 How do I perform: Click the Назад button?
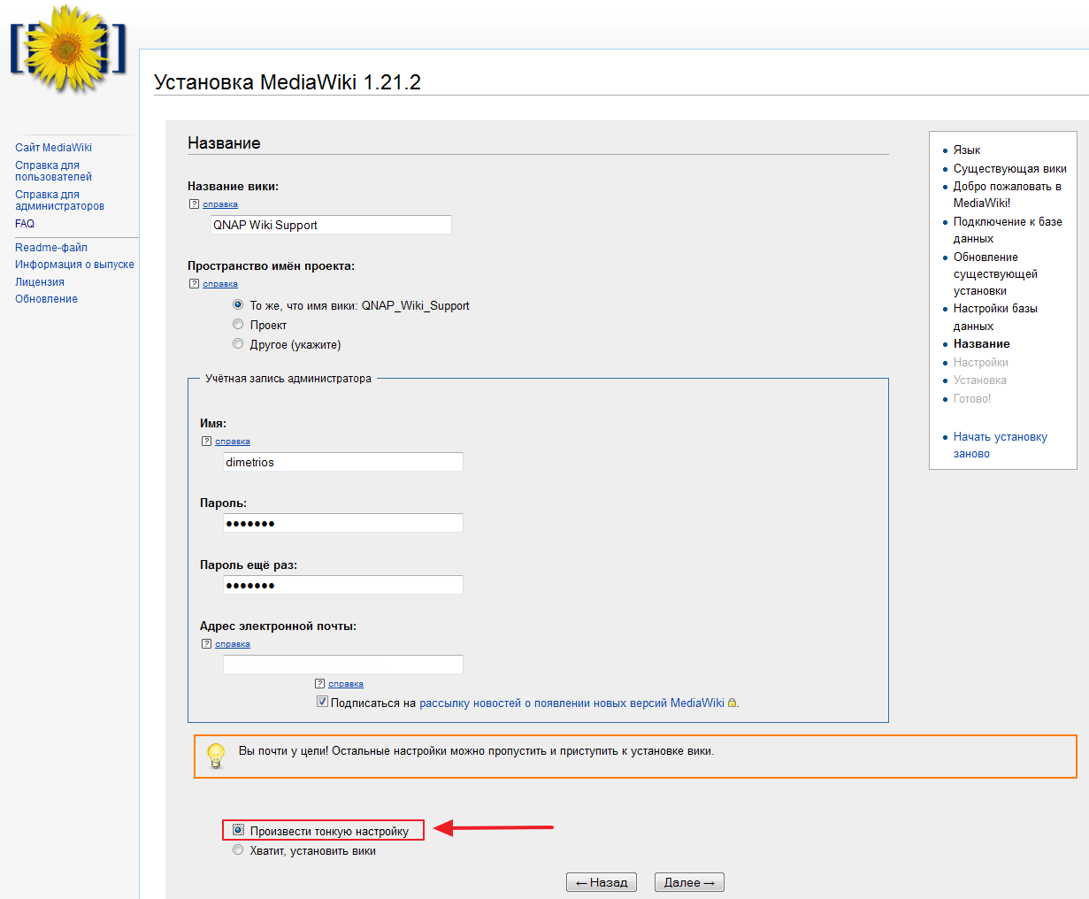tap(602, 882)
